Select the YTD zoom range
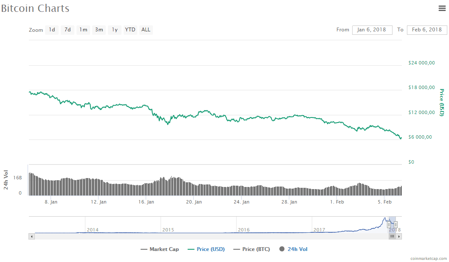The width and height of the screenshot is (449, 262). tap(130, 30)
